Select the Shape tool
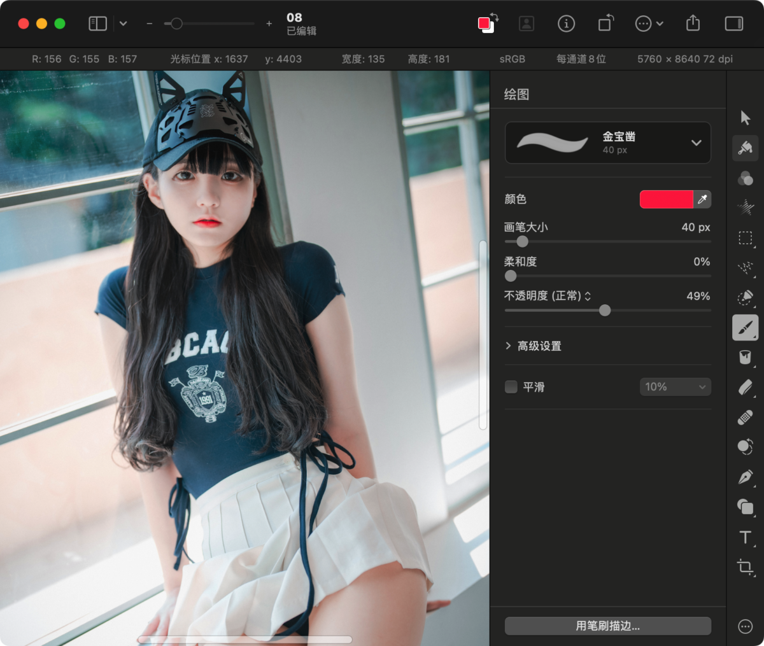The width and height of the screenshot is (764, 646). 746,507
